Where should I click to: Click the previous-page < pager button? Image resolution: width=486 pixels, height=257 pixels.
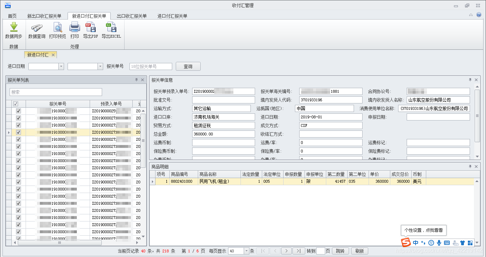click(275, 251)
